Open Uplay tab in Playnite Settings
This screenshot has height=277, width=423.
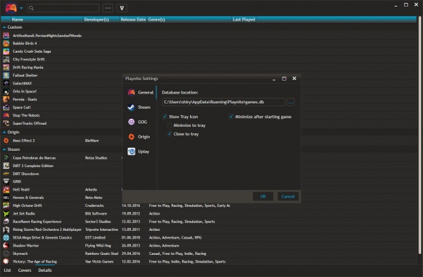[x=140, y=152]
